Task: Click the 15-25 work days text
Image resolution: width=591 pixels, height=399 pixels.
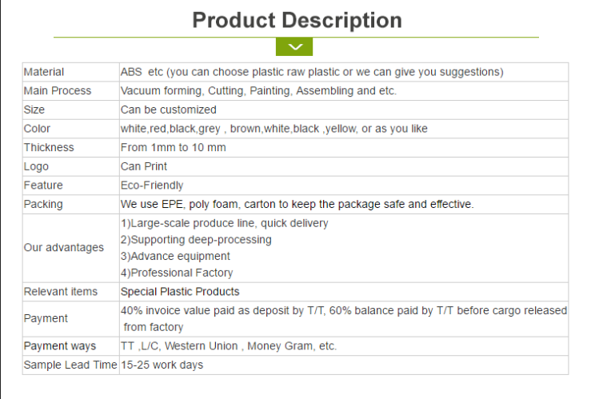Action: [162, 365]
